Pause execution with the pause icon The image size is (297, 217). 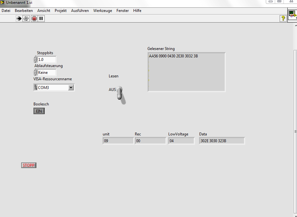pyautogui.click(x=41, y=18)
